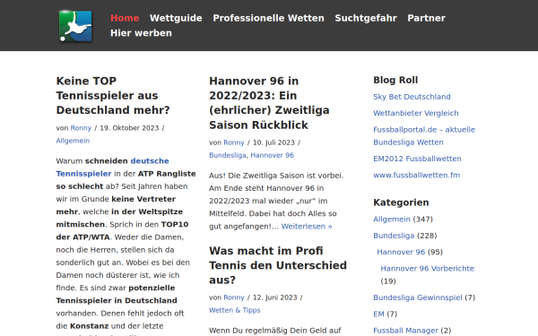Image resolution: width=538 pixels, height=336 pixels.
Task: Open the Suchtgefahr menu item
Action: pos(366,18)
